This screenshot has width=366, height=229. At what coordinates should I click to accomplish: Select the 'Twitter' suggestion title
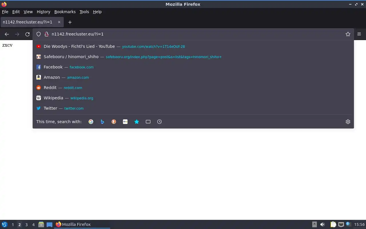tap(51, 108)
